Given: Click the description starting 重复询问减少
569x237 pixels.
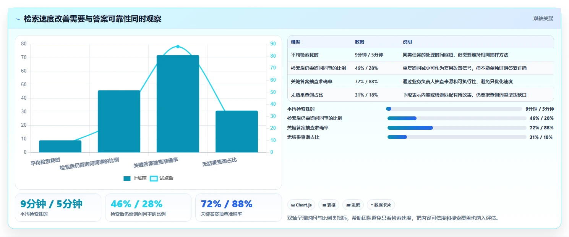Looking at the screenshot, I should tap(465, 68).
